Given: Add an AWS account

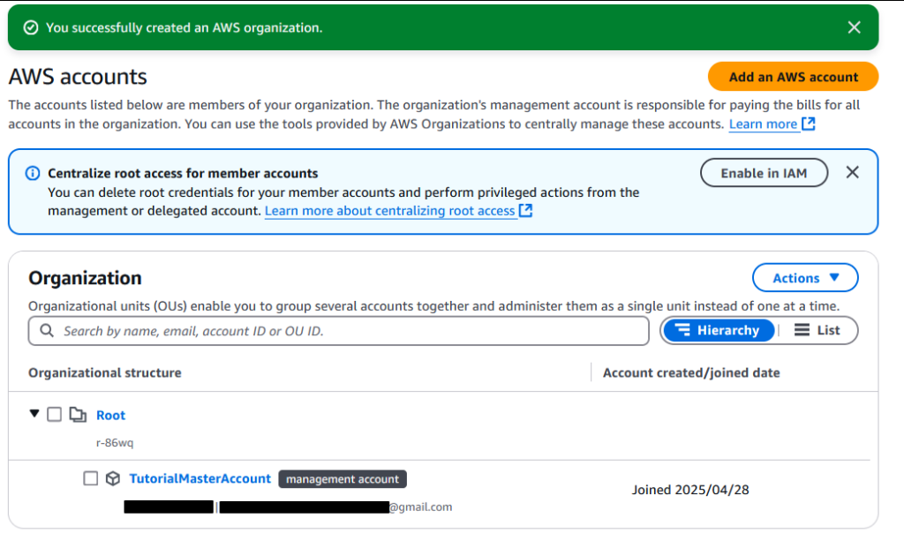Looking at the screenshot, I should (x=793, y=77).
